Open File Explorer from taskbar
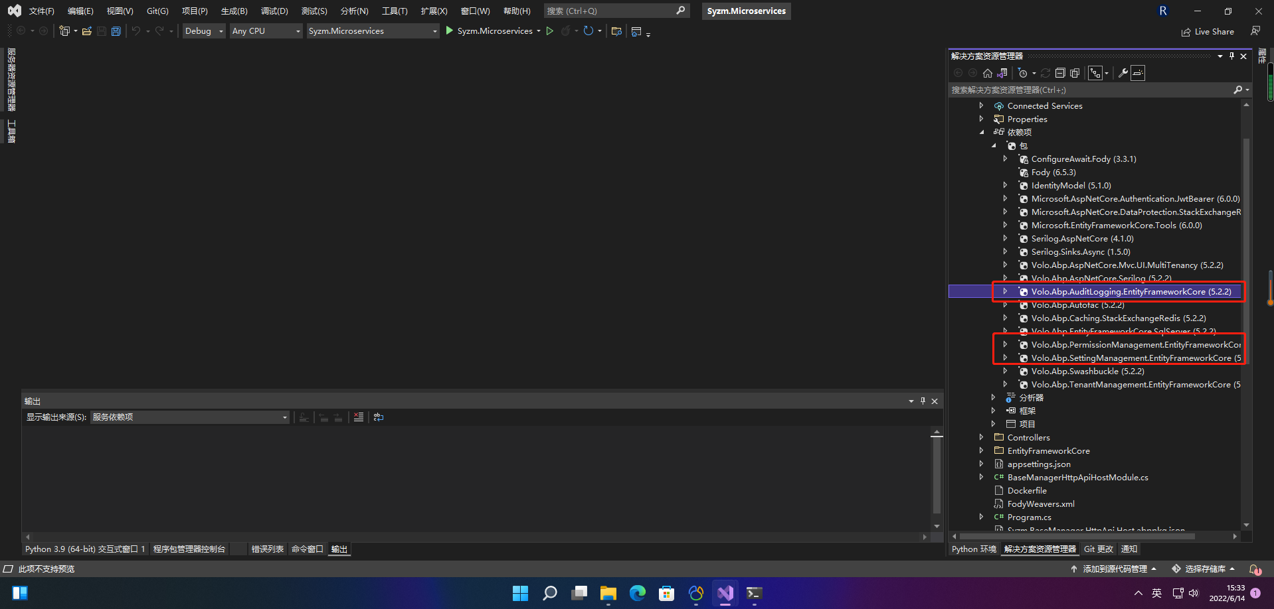This screenshot has height=609, width=1274. pos(608,593)
